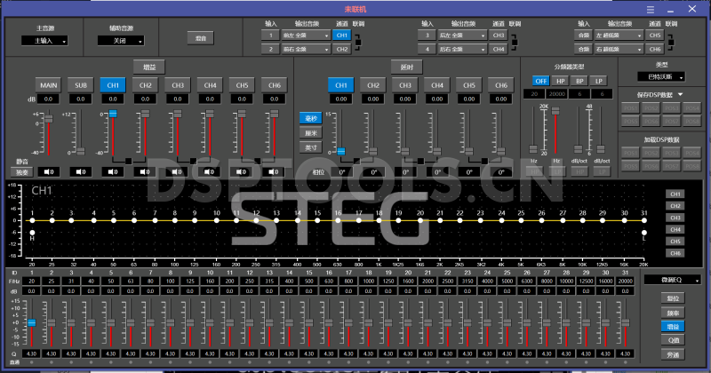Select CH2 in the delay section

pos(372,84)
